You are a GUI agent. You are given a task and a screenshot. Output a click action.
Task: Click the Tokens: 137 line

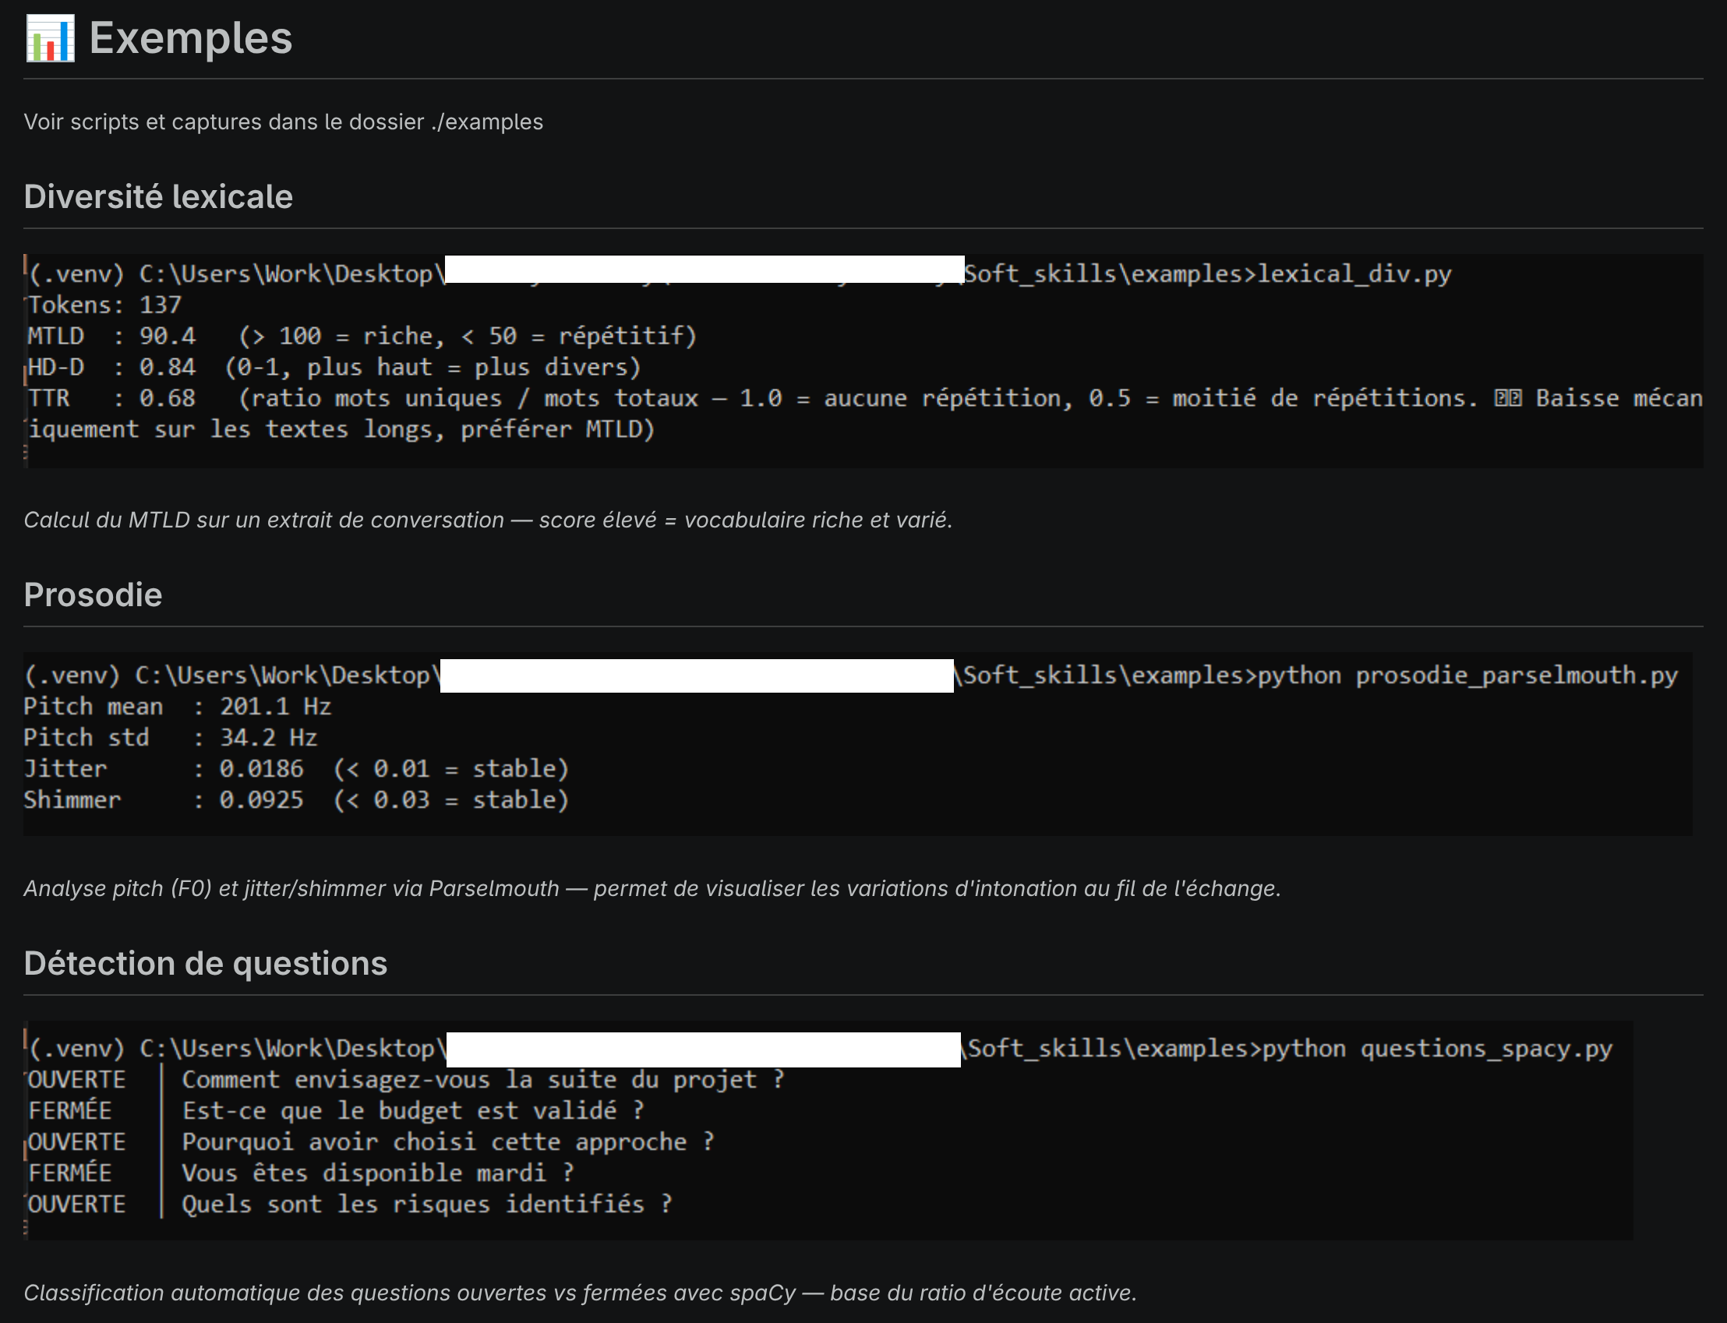pyautogui.click(x=104, y=305)
